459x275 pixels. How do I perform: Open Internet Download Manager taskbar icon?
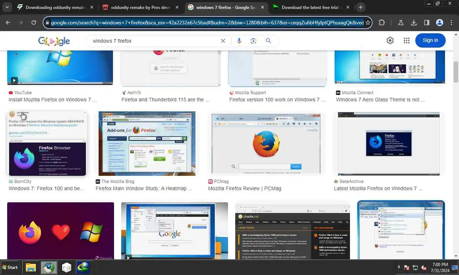[x=83, y=267]
